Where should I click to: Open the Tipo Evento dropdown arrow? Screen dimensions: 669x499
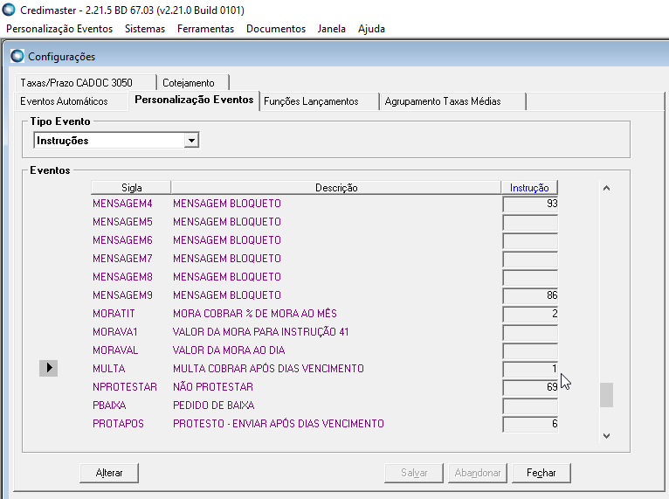(x=191, y=141)
